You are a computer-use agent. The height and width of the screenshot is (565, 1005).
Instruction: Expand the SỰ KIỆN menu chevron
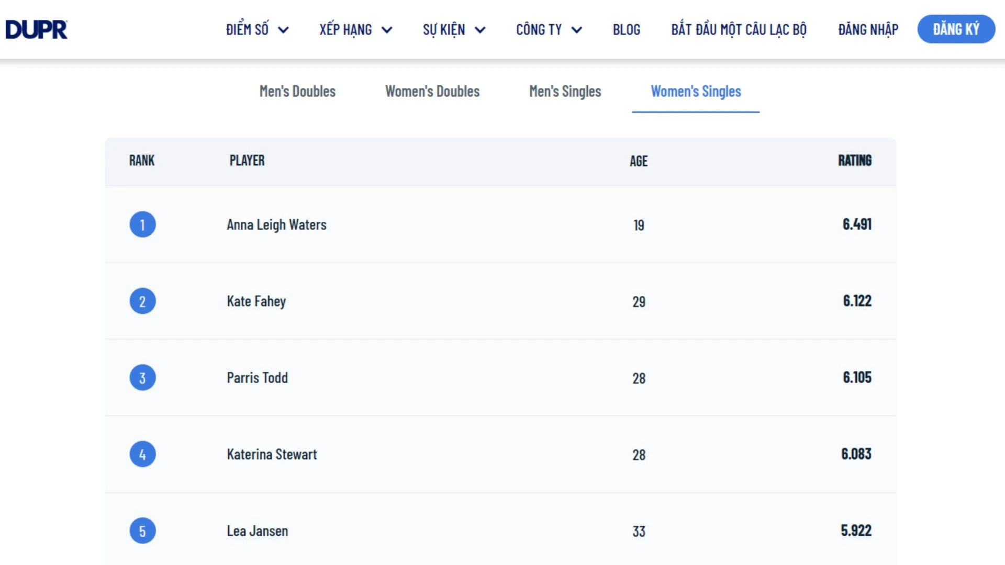pos(480,30)
